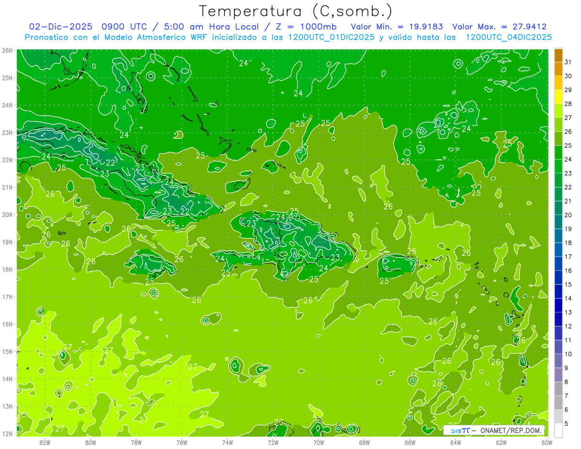This screenshot has height=449, width=581.
Task: Click the color scale value '8'
Action: [566, 382]
